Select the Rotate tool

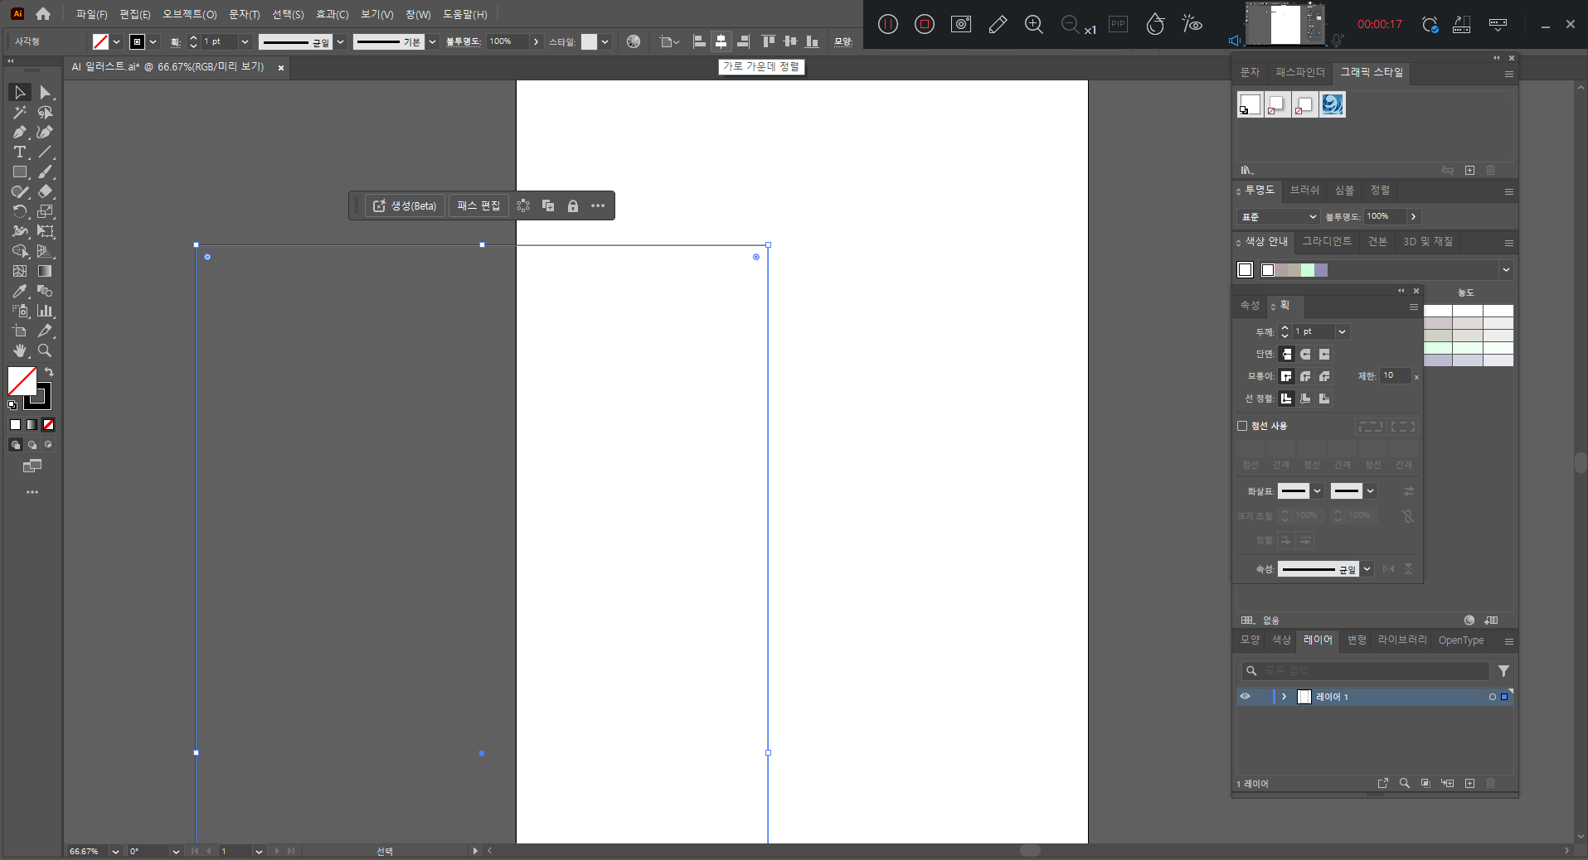pos(20,211)
